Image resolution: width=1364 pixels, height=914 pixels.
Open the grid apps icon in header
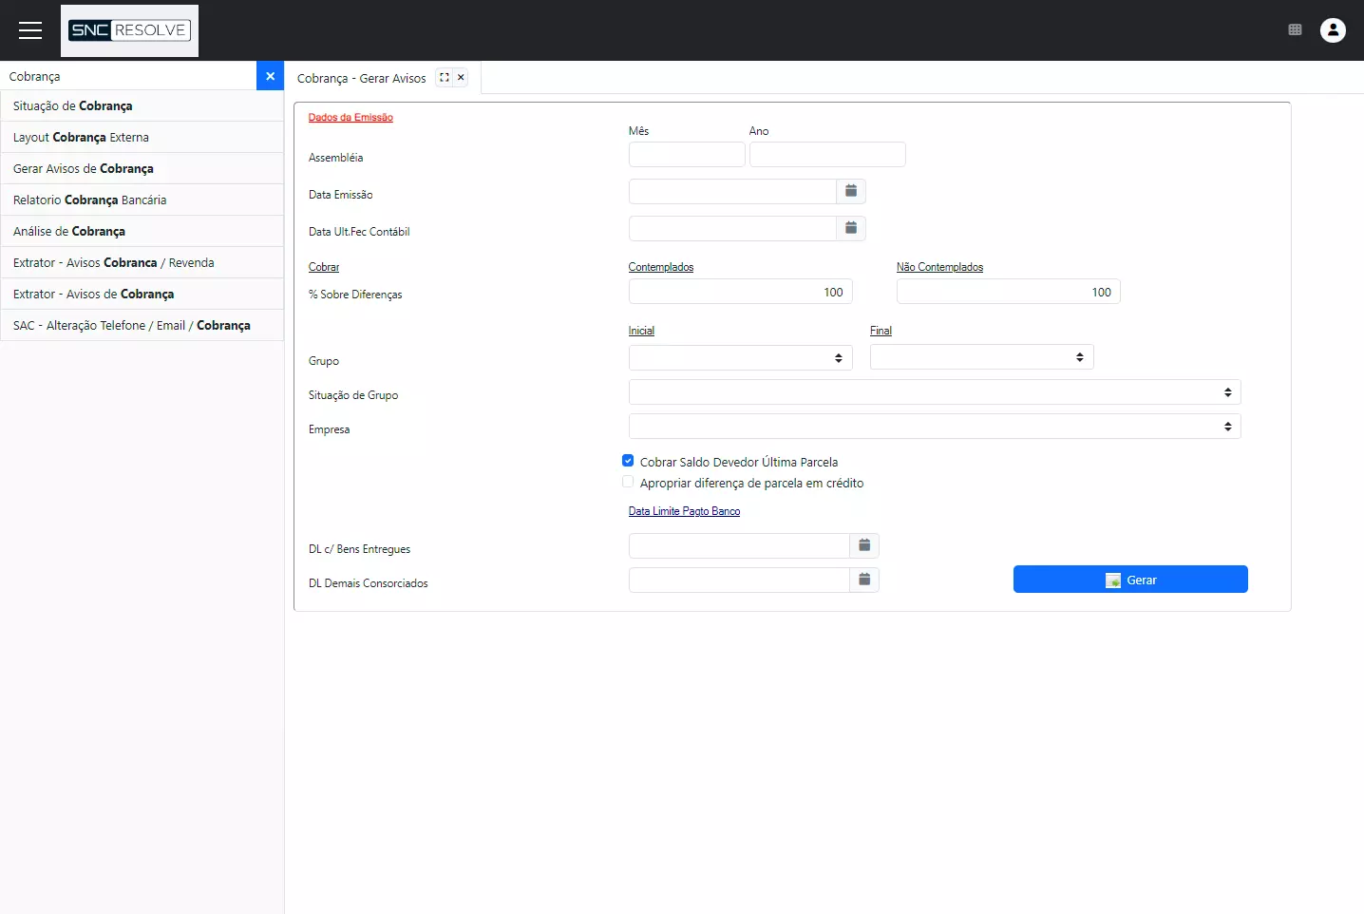[x=1295, y=30]
